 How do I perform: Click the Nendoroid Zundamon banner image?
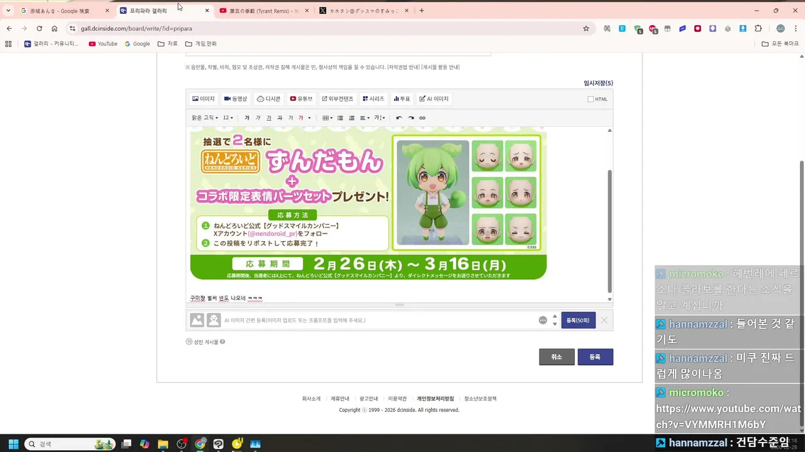tap(368, 203)
